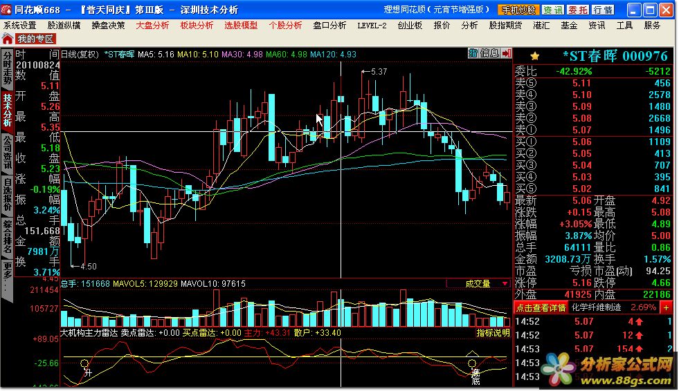Viewport: 679px width, 391px height.
Task: Open the 个股分析 menu
Action: pyautogui.click(x=285, y=26)
